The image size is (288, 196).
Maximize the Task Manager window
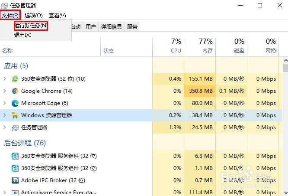[x=260, y=5]
